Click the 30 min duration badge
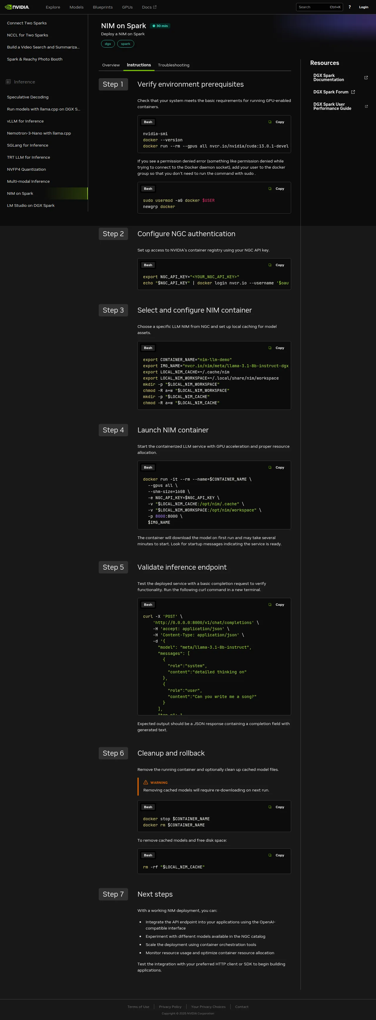Image resolution: width=376 pixels, height=1020 pixels. pyautogui.click(x=160, y=26)
